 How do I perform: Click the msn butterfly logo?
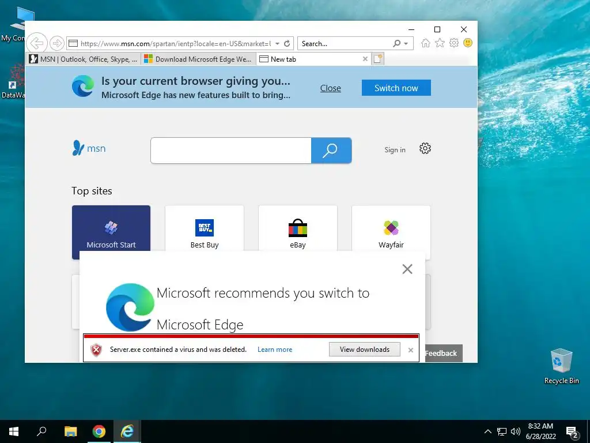click(89, 148)
